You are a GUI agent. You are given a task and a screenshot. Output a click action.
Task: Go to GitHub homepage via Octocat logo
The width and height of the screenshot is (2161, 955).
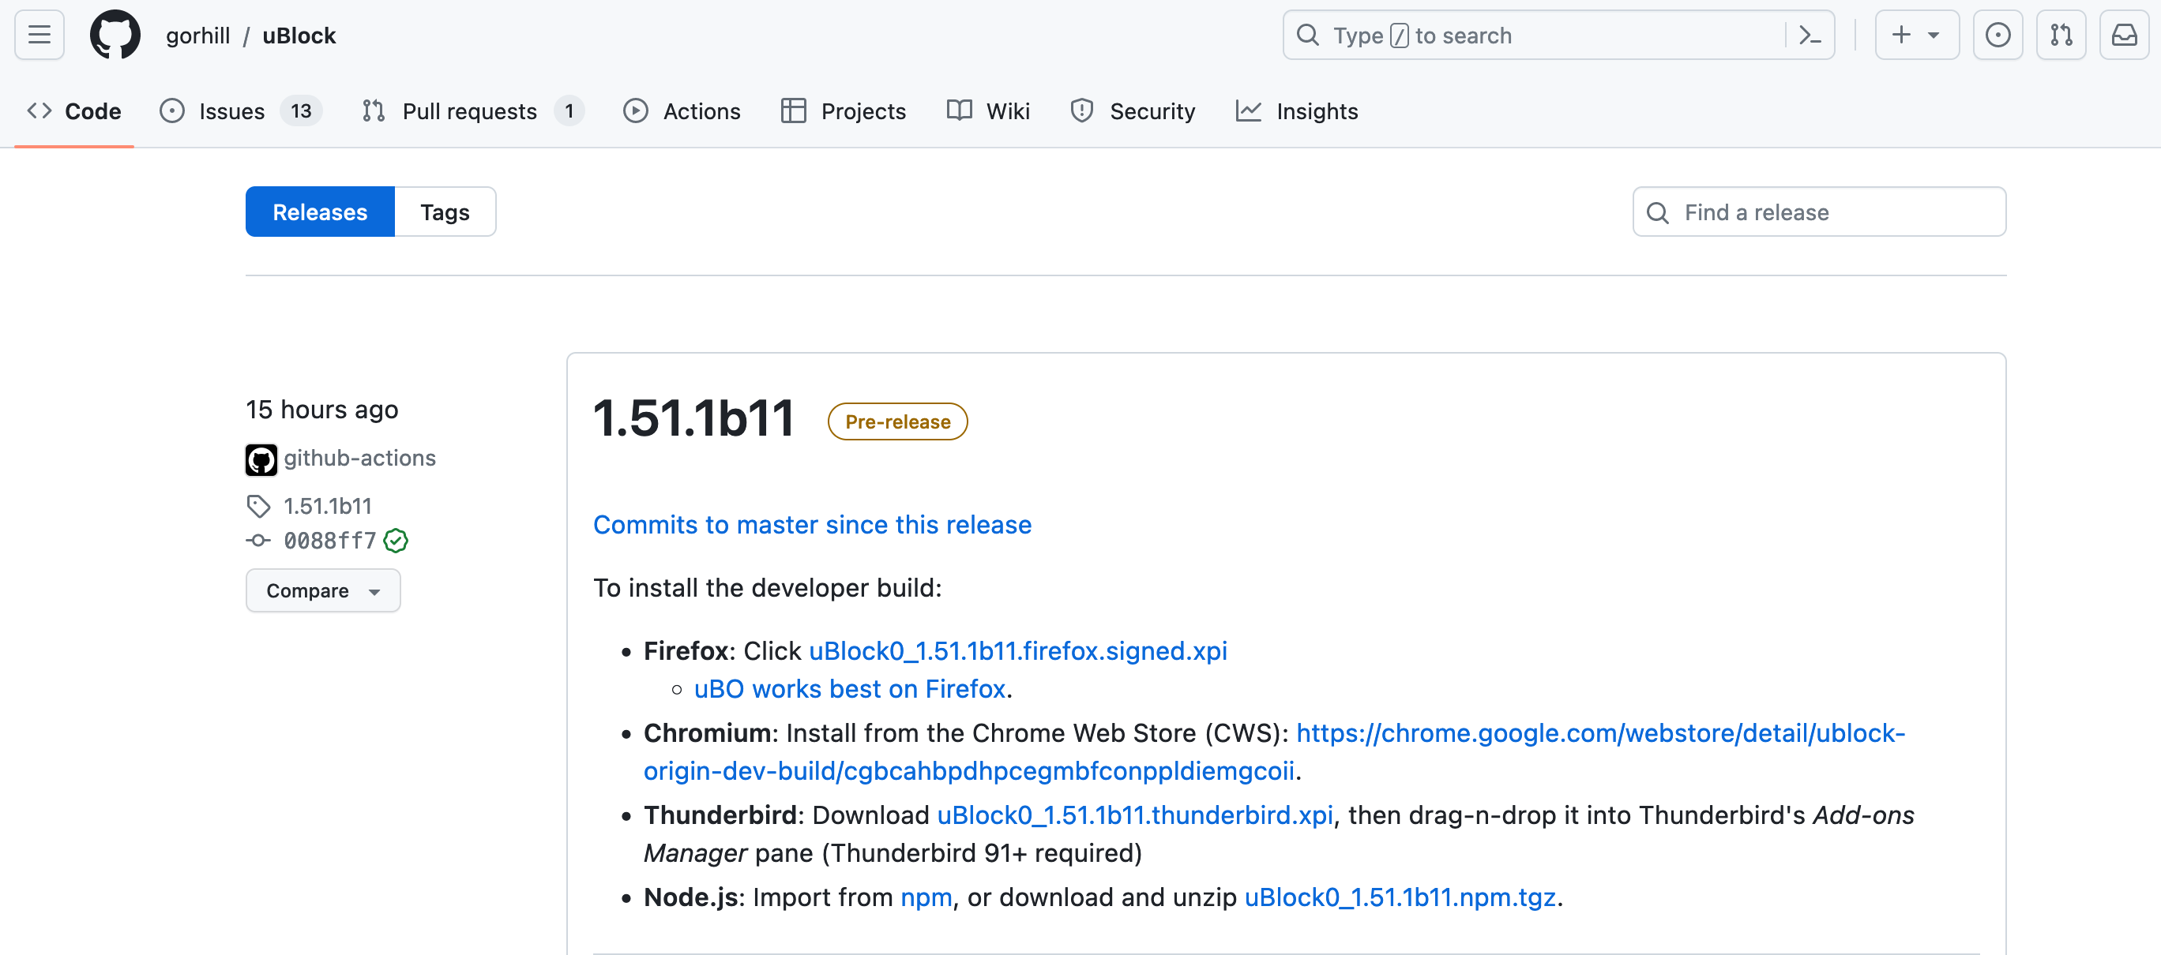click(x=115, y=36)
